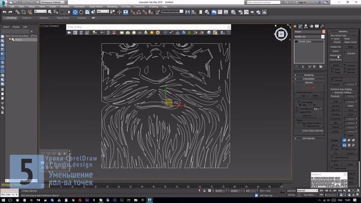Toggle the Lock Handles checkbox
This screenshot has height=203, width=361.
(299, 102)
